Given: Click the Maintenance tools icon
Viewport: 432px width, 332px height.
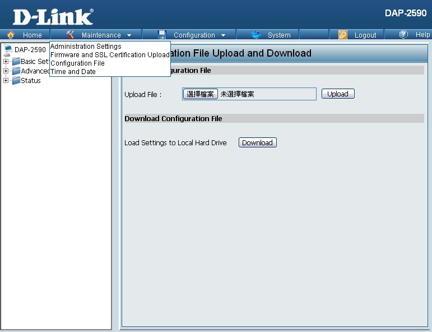Looking at the screenshot, I should coord(70,35).
